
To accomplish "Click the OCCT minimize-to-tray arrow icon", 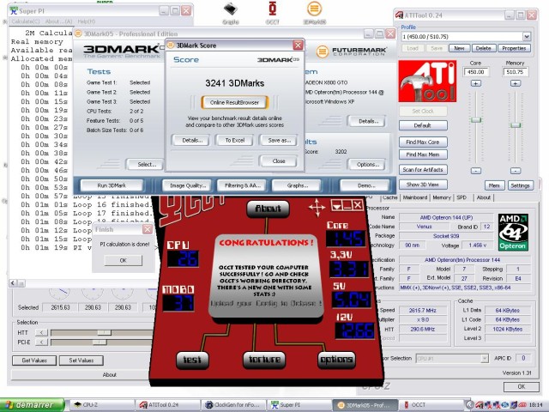I will (337, 206).
